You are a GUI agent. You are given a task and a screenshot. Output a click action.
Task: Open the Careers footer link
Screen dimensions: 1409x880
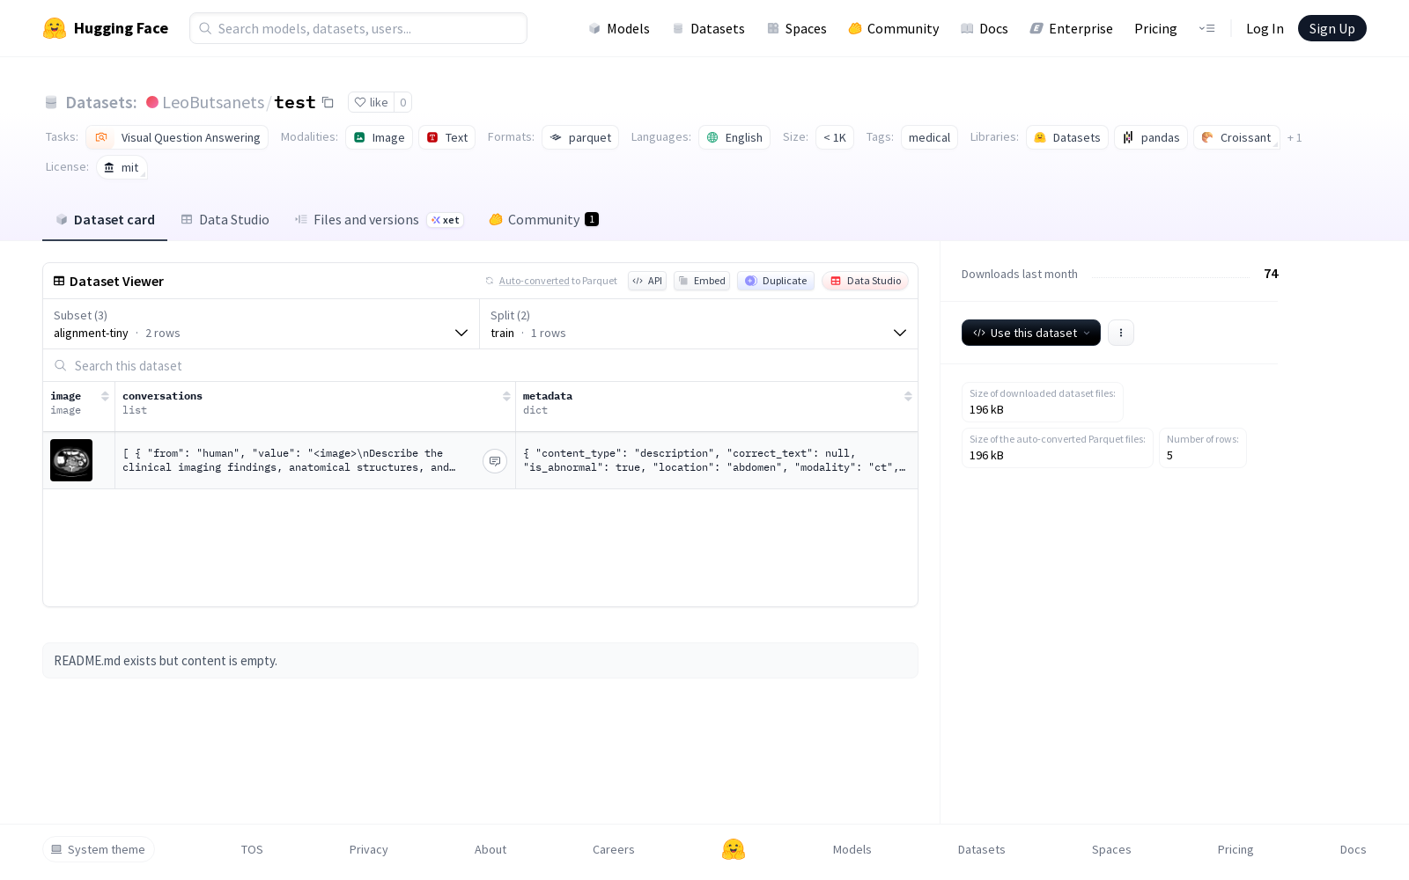[614, 849]
